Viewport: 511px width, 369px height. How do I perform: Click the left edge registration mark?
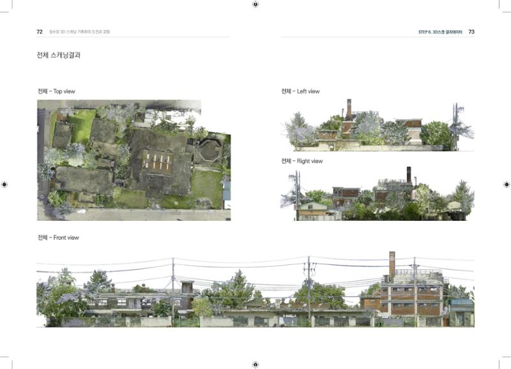point(4,184)
